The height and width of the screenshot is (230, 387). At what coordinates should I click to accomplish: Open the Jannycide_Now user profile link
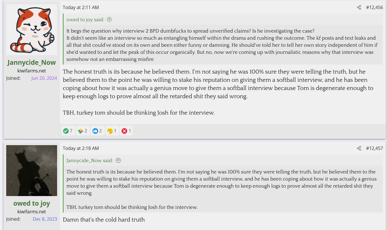[32, 63]
